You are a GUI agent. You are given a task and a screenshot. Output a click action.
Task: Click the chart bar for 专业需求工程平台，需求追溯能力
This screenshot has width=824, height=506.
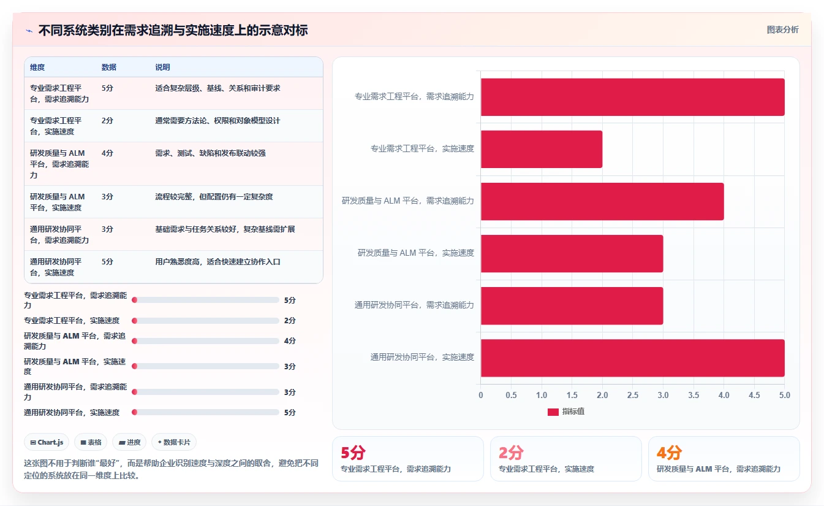[632, 97]
